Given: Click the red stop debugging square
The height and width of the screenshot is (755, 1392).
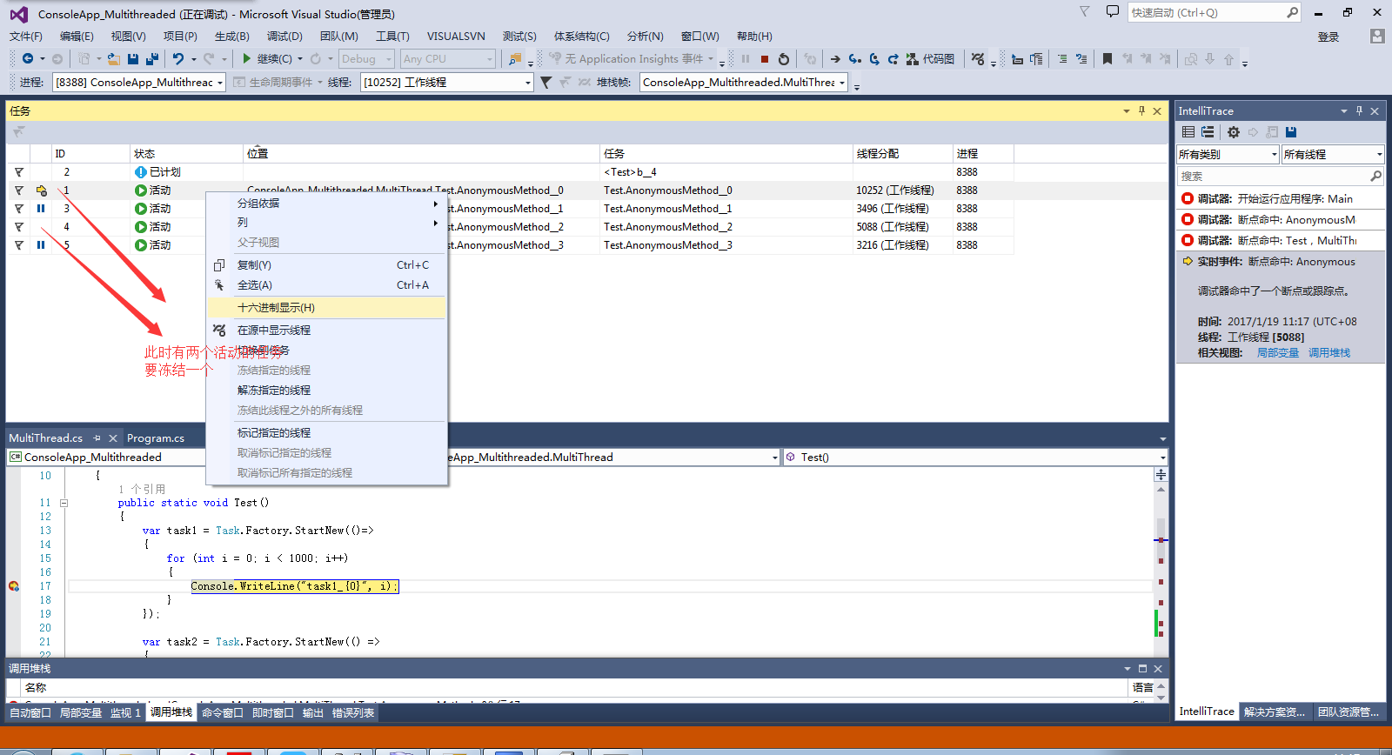Looking at the screenshot, I should [x=765, y=59].
